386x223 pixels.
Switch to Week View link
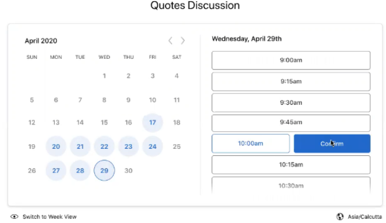click(x=50, y=217)
